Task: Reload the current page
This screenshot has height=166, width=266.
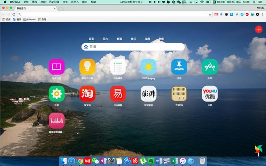Action: click(x=14, y=15)
